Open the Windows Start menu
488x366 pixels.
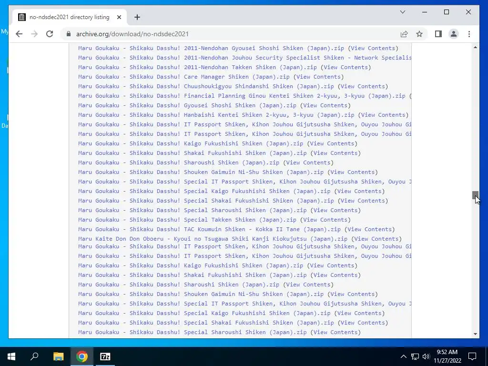(11, 356)
